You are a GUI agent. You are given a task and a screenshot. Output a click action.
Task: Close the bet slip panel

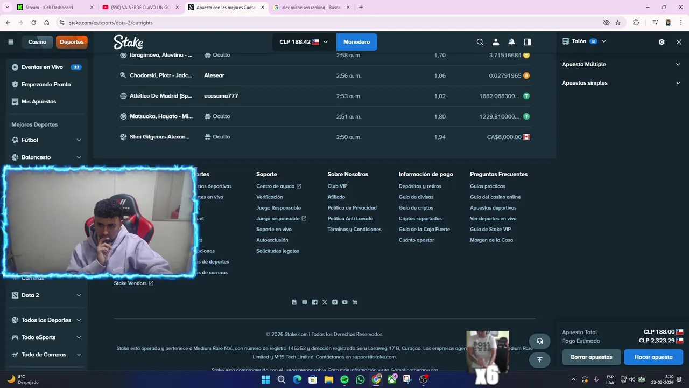(x=679, y=42)
